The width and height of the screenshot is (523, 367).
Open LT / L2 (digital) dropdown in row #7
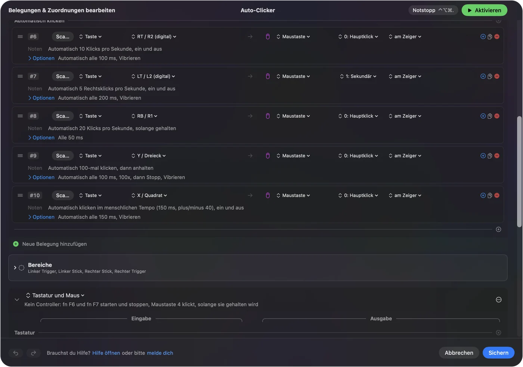pyautogui.click(x=153, y=76)
